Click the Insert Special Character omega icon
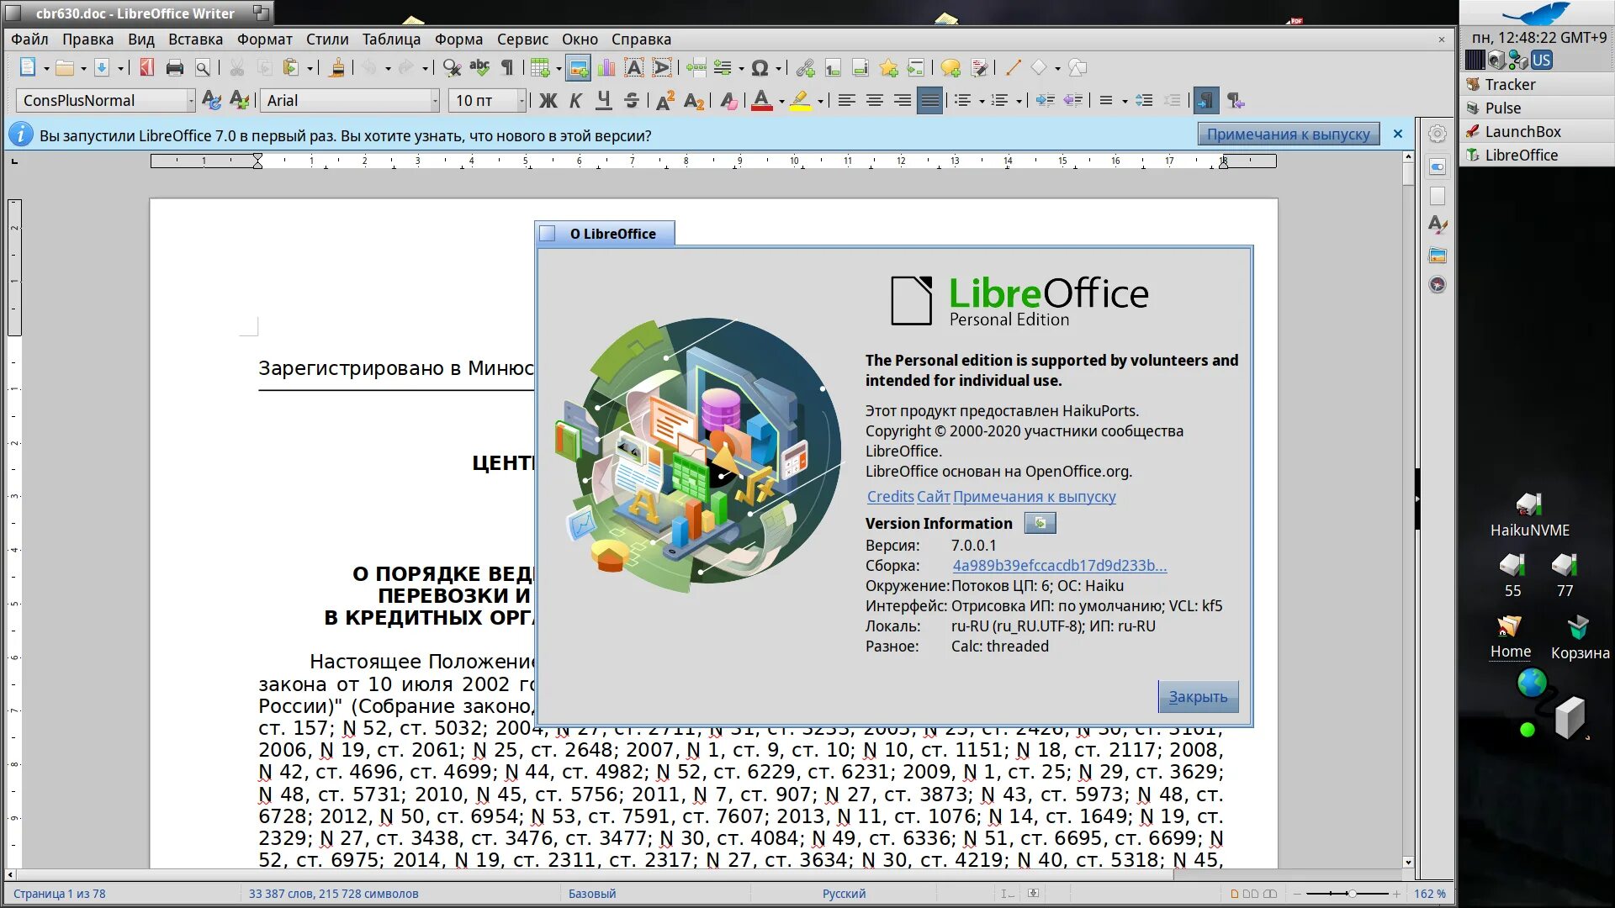The image size is (1615, 908). pyautogui.click(x=760, y=68)
